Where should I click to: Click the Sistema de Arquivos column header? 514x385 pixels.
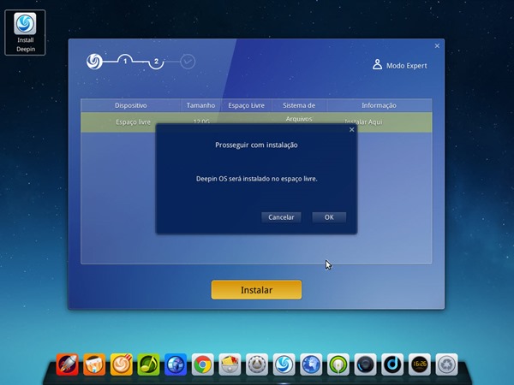[299, 105]
